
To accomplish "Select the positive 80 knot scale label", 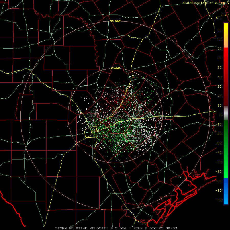I will coord(220,39).
